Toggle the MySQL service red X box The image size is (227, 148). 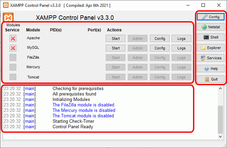point(13,48)
